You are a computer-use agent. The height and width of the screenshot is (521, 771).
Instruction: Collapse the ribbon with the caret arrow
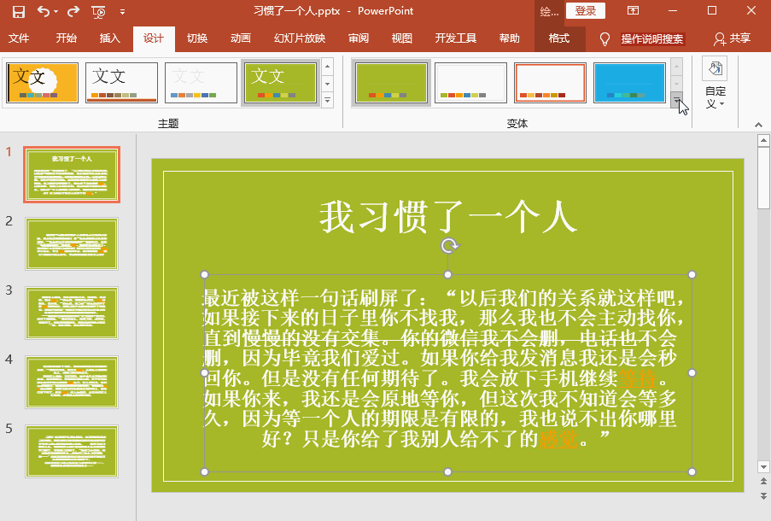[758, 125]
